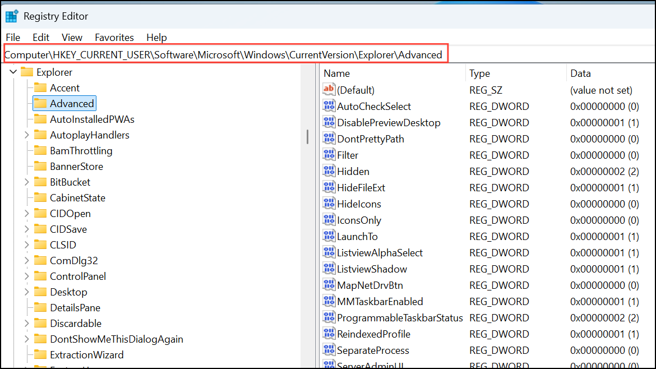This screenshot has height=369, width=656.
Task: Select the DontShowMeThisDialogAgain key label
Action: click(x=116, y=339)
